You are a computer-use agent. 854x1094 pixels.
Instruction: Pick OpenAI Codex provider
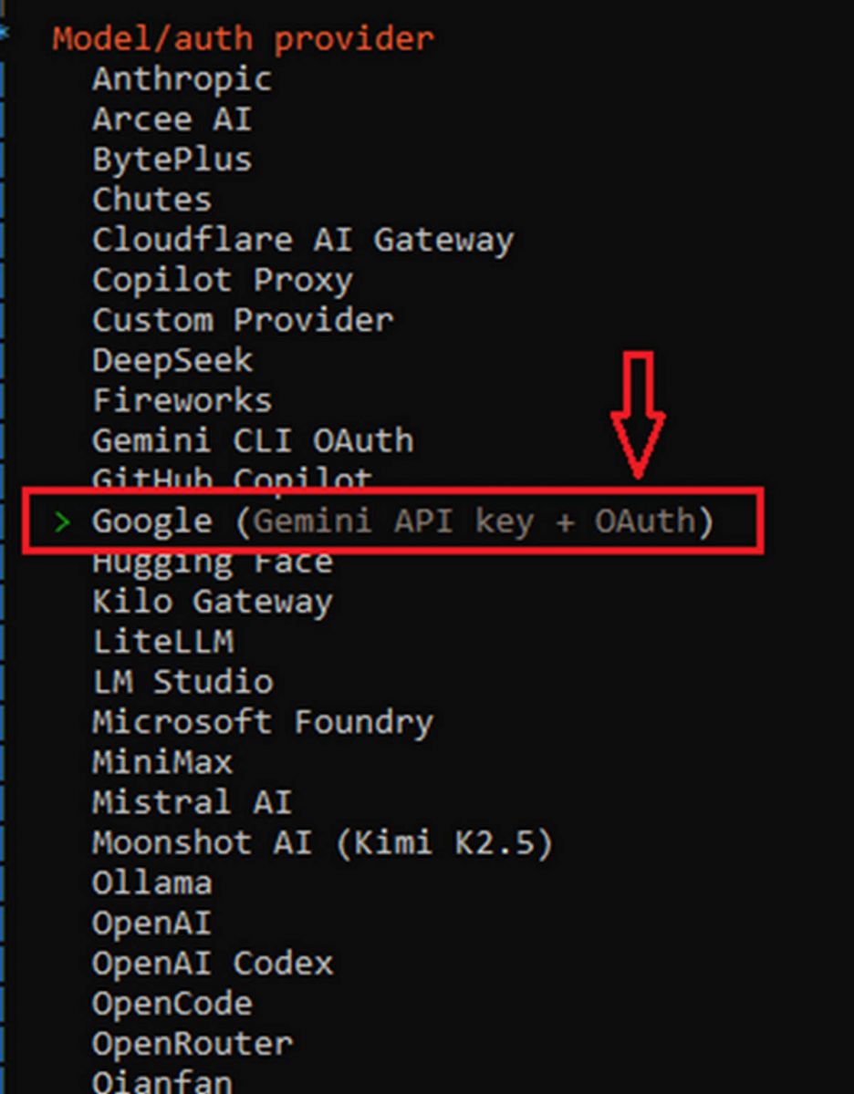click(212, 963)
